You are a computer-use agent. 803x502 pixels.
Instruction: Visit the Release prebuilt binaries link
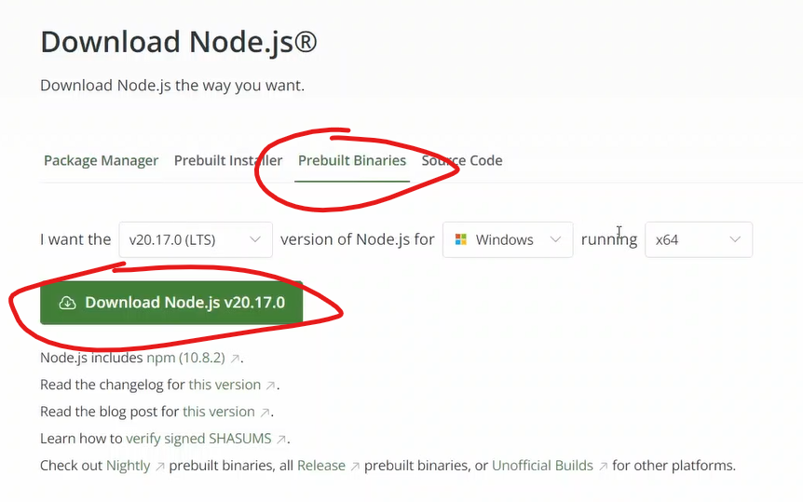coord(320,466)
